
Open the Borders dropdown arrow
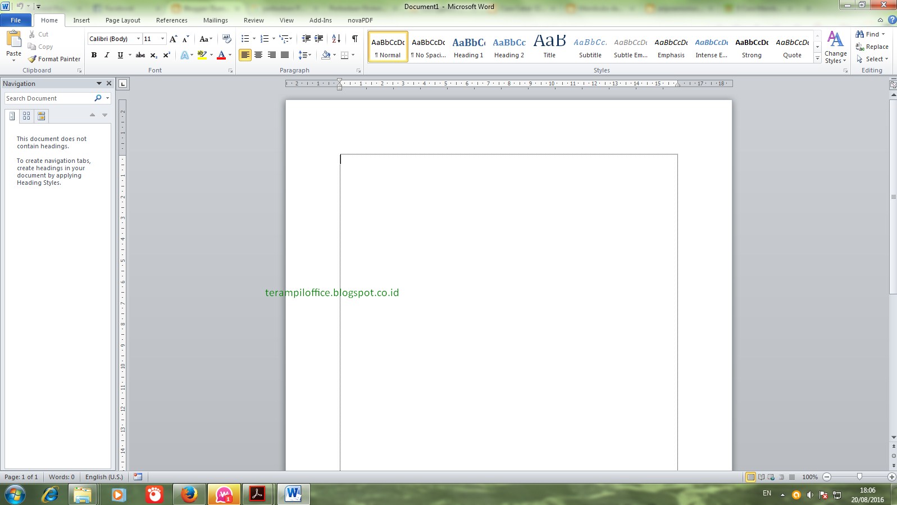353,55
